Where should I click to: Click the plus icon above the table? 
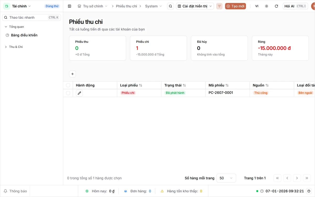(73, 74)
